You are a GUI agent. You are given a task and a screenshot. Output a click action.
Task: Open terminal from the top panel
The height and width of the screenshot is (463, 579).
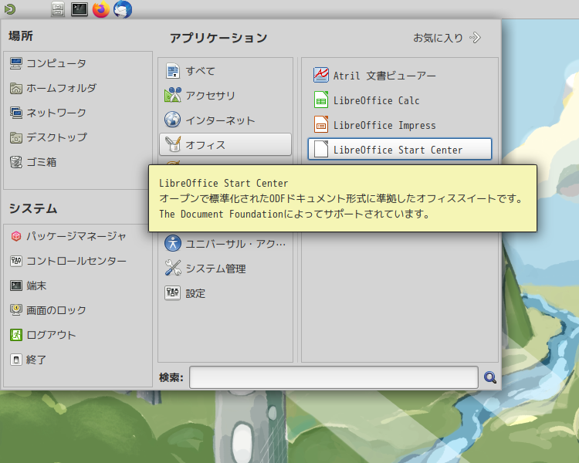(x=80, y=9)
